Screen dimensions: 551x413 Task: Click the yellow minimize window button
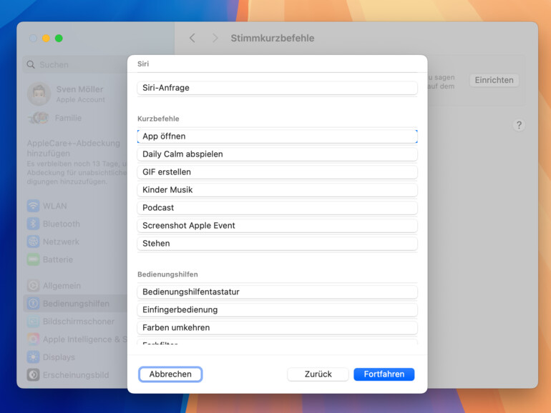coord(46,39)
